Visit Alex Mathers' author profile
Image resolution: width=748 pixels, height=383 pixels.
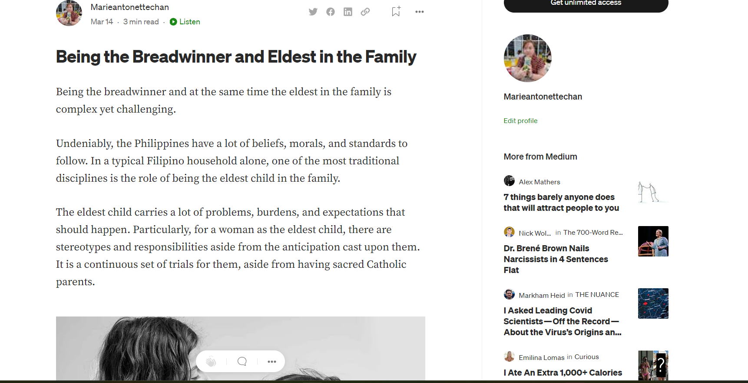[539, 182]
